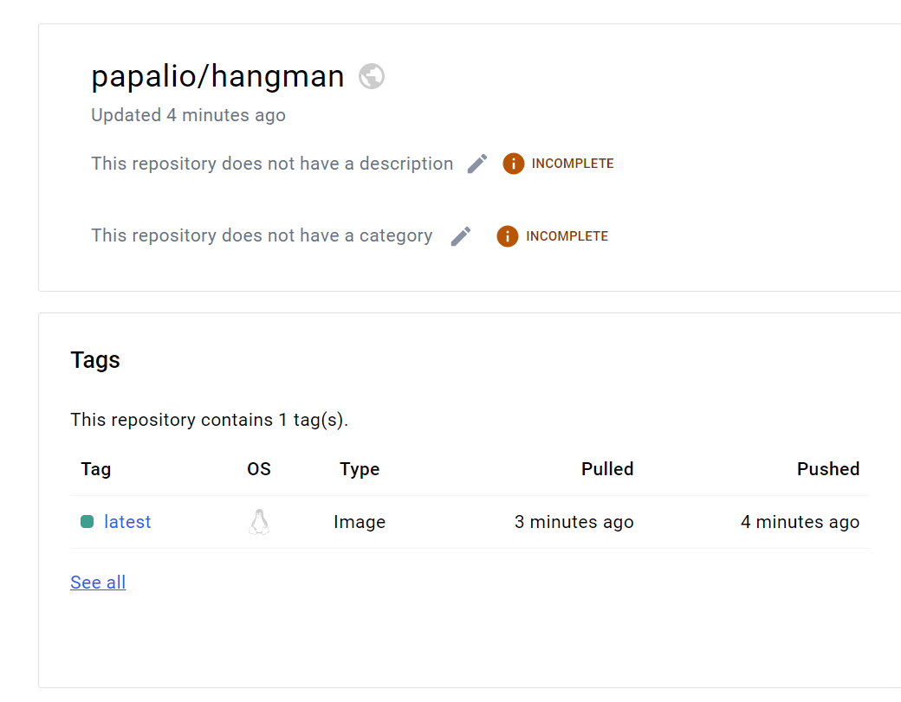Click the Linux penguin OS icon

tap(258, 522)
